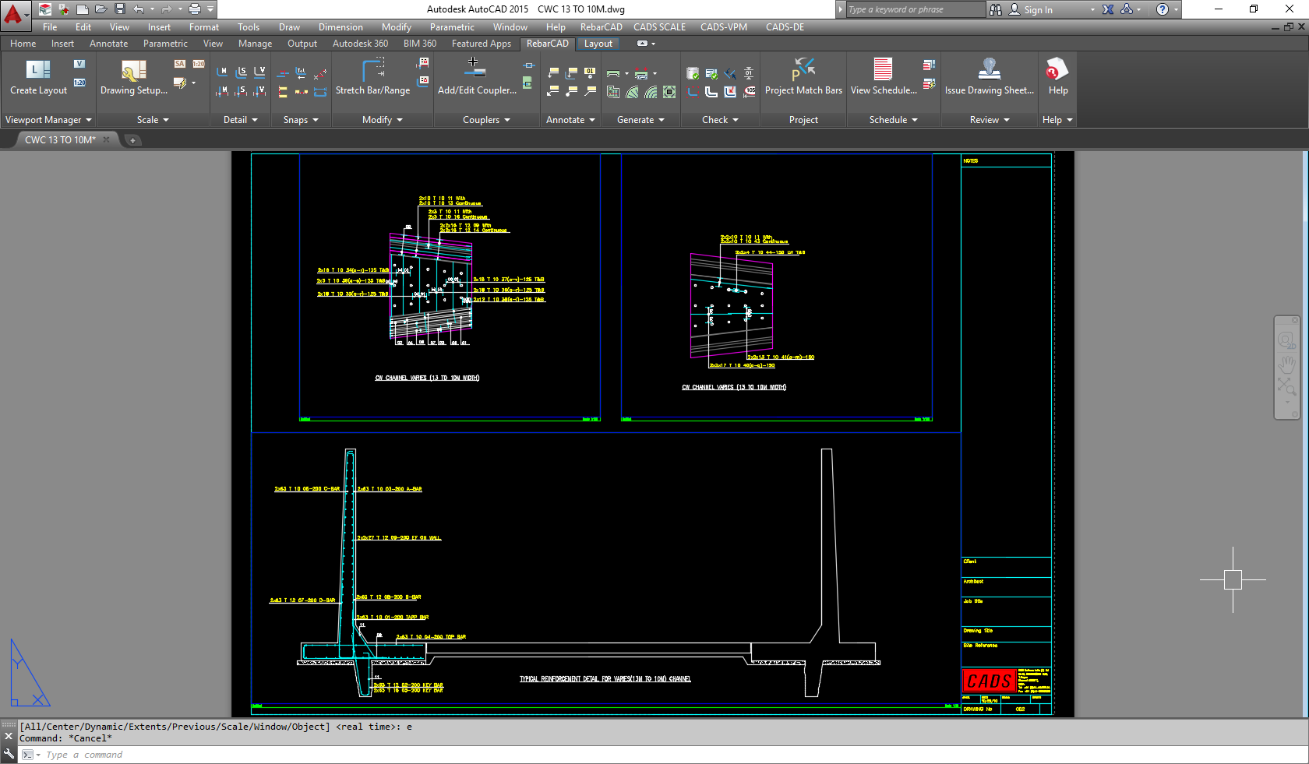The width and height of the screenshot is (1309, 764).
Task: Switch to the Layout ribbon tab
Action: 598,44
